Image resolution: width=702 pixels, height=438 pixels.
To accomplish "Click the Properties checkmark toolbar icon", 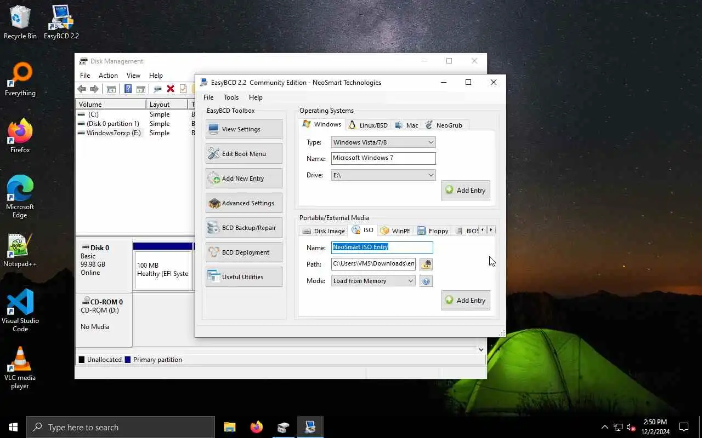I will (x=183, y=89).
